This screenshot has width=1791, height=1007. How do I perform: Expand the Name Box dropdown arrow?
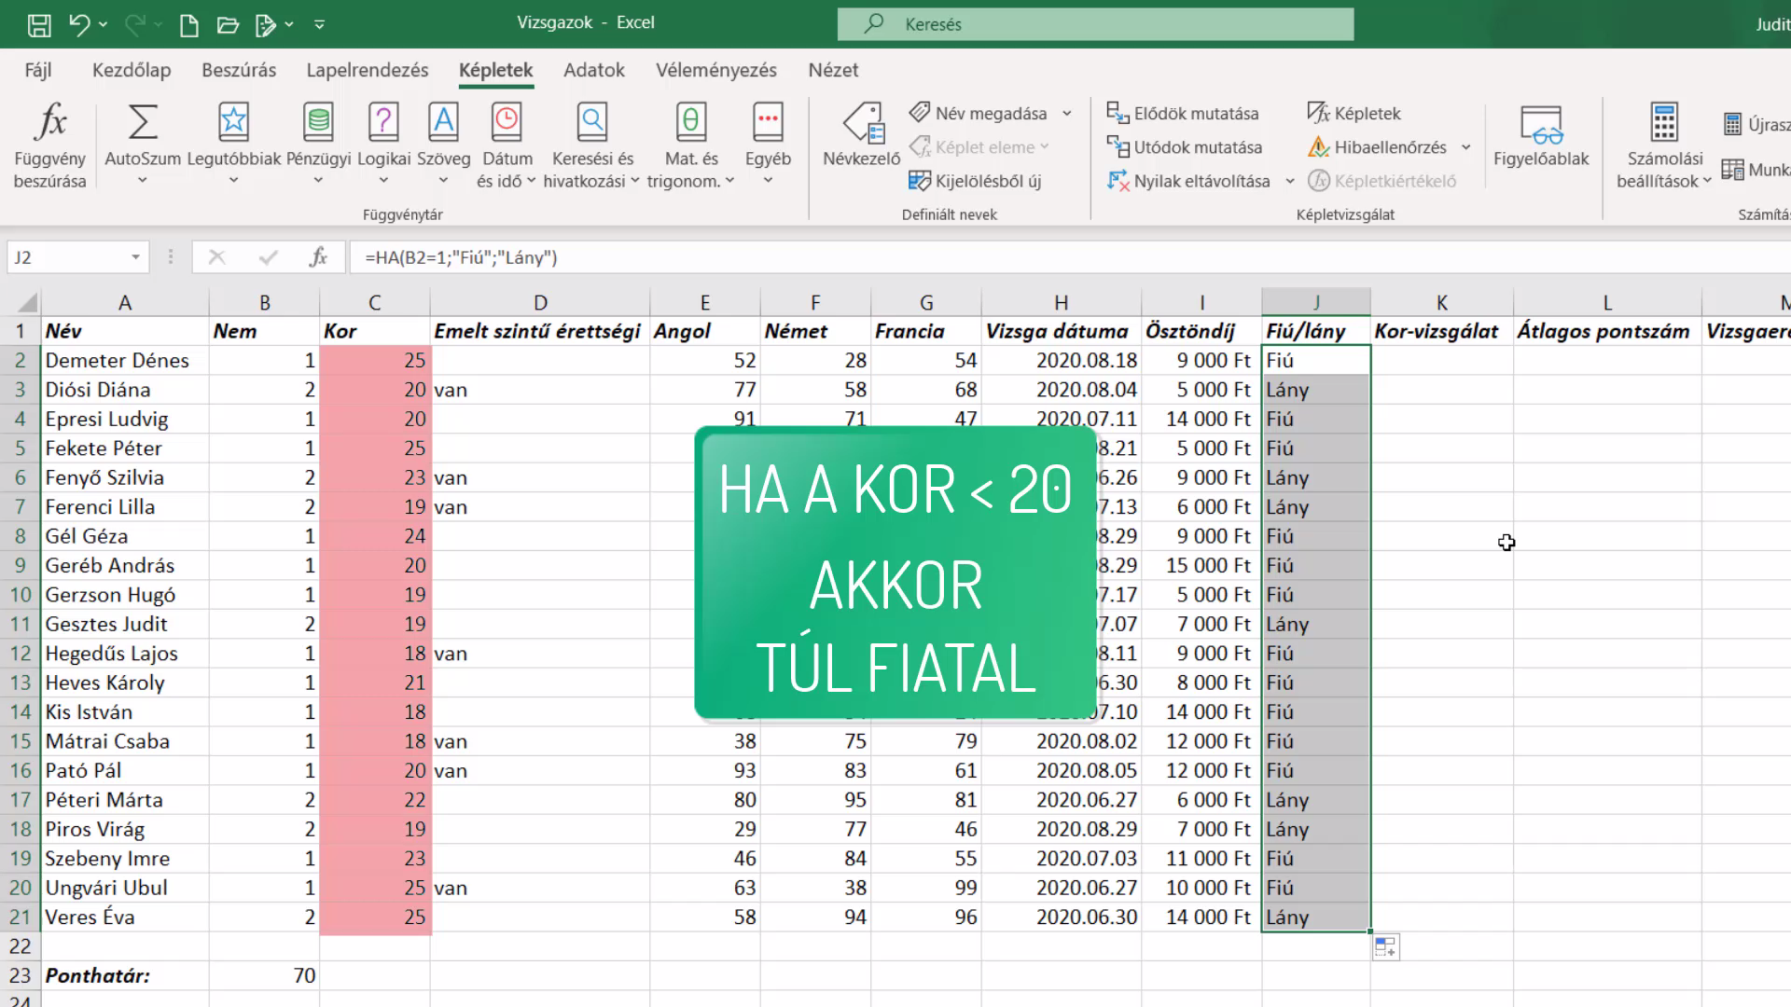tap(135, 257)
